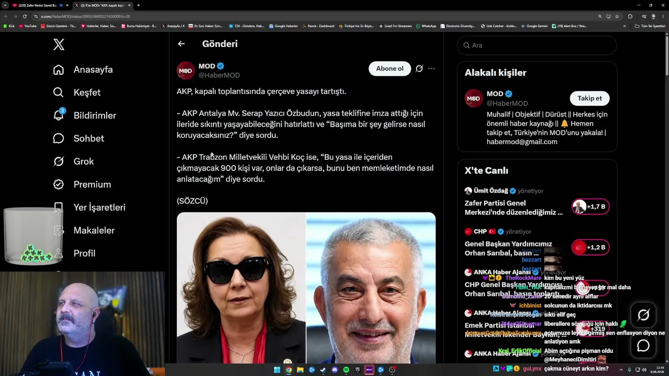
Task: Expand the bookmarks overflow chevron
Action: pos(624,26)
